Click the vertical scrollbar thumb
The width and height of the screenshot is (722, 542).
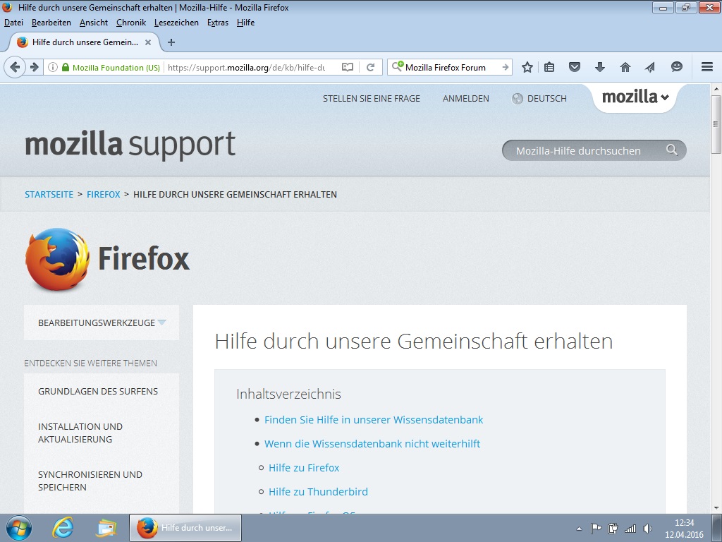pos(716,124)
